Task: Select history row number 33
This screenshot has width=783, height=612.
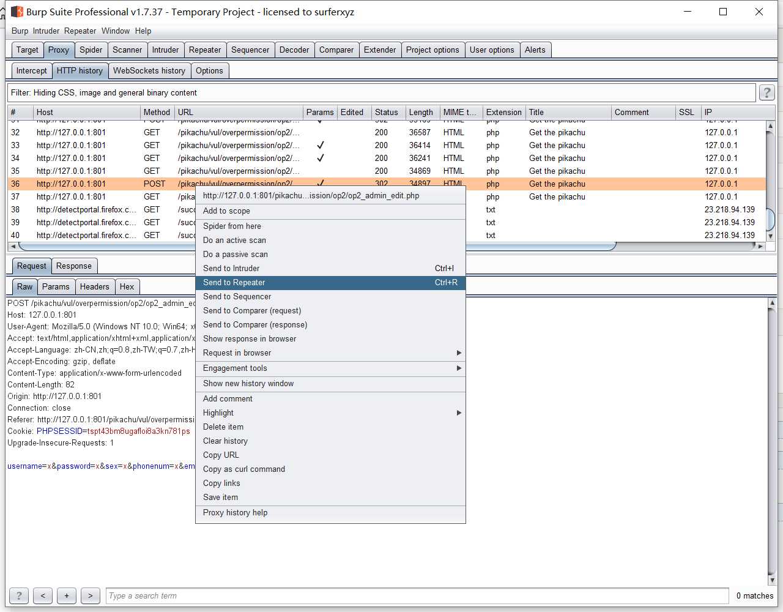Action: (387, 145)
